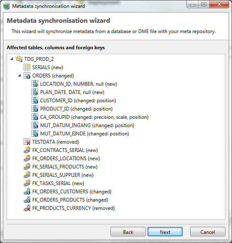Viewport: 232px width, 243px height.
Task: Collapse the ORDERS (changed) node
Action: 19,76
